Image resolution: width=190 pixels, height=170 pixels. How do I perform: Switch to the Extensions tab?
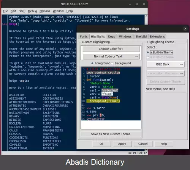pyautogui.click(x=157, y=37)
